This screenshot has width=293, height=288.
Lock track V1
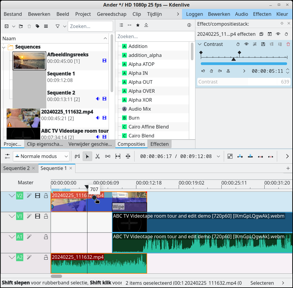tap(46, 216)
